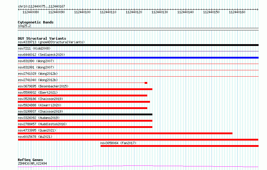
Task: Click ruler position 112440150
Action: [x=211, y=12]
